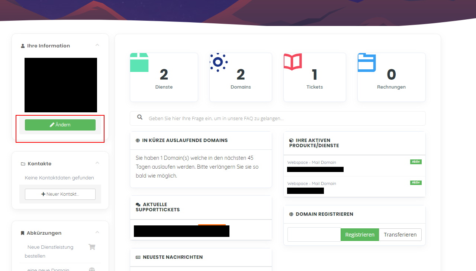Click the user icon beside Ihre Information
This screenshot has height=271, width=476.
click(23, 46)
